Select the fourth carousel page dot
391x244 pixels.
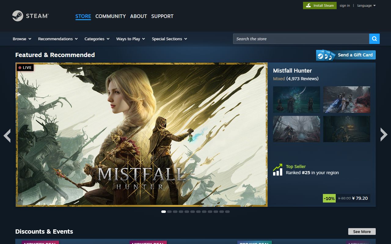tap(181, 211)
